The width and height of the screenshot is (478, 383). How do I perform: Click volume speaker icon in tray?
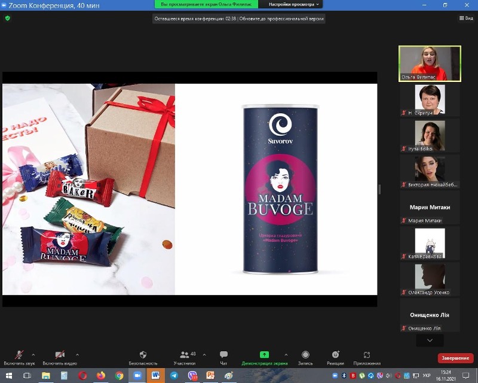pos(389,375)
